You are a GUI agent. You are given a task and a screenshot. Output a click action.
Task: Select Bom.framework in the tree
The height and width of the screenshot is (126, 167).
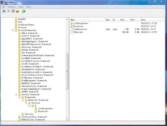[x=28, y=53]
